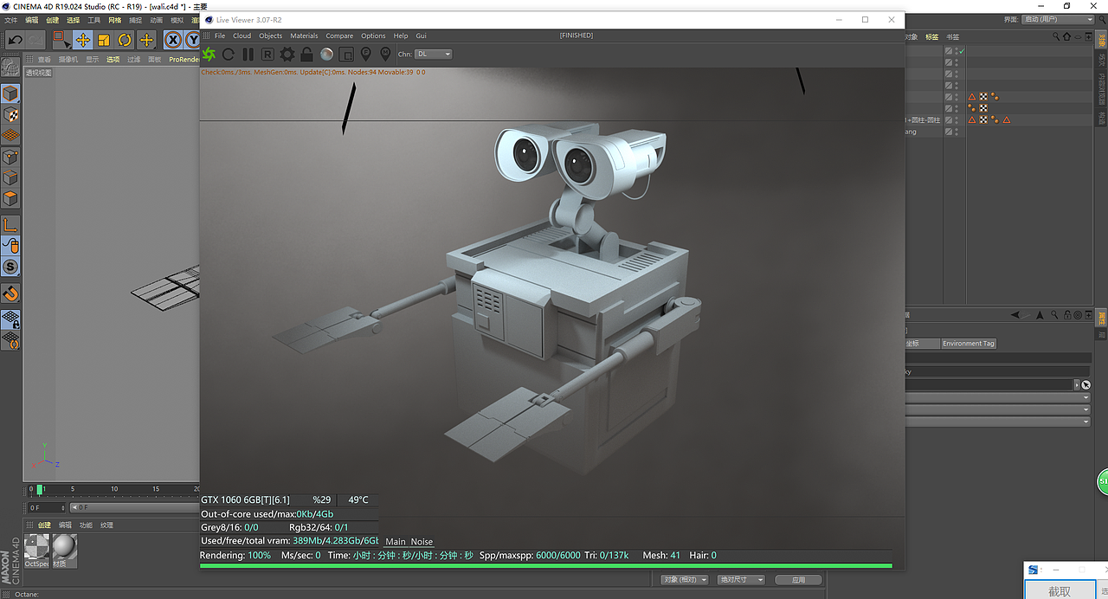
Task: Click green checkmark on first object row
Action: 962,51
